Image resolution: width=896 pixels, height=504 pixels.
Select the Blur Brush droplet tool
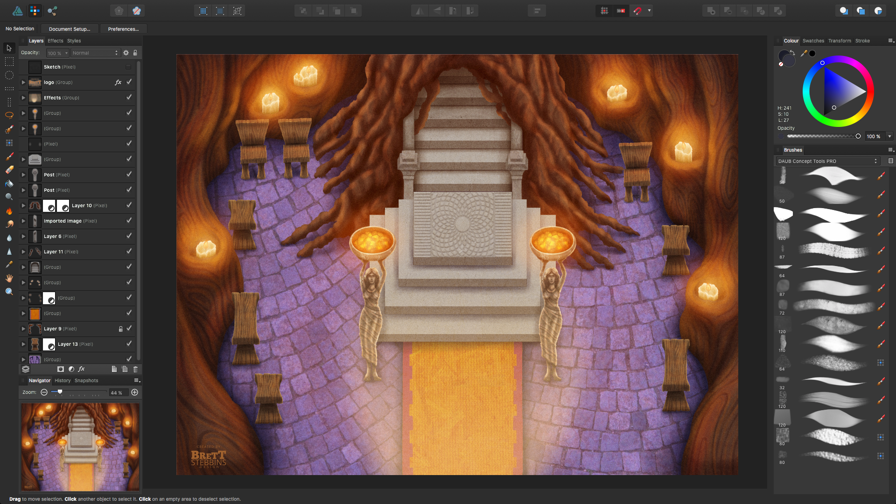click(x=9, y=238)
